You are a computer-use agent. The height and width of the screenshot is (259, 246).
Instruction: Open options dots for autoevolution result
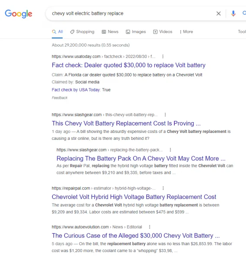coord(150,227)
